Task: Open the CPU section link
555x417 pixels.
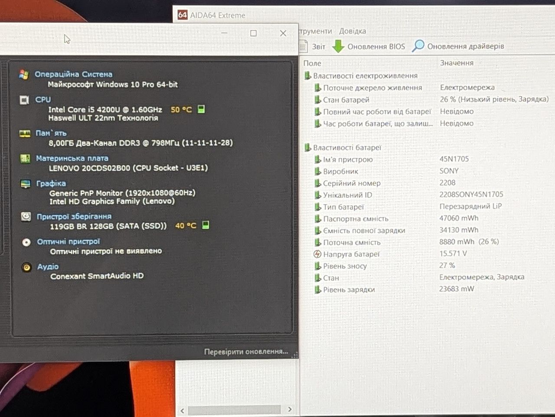Action: point(43,100)
